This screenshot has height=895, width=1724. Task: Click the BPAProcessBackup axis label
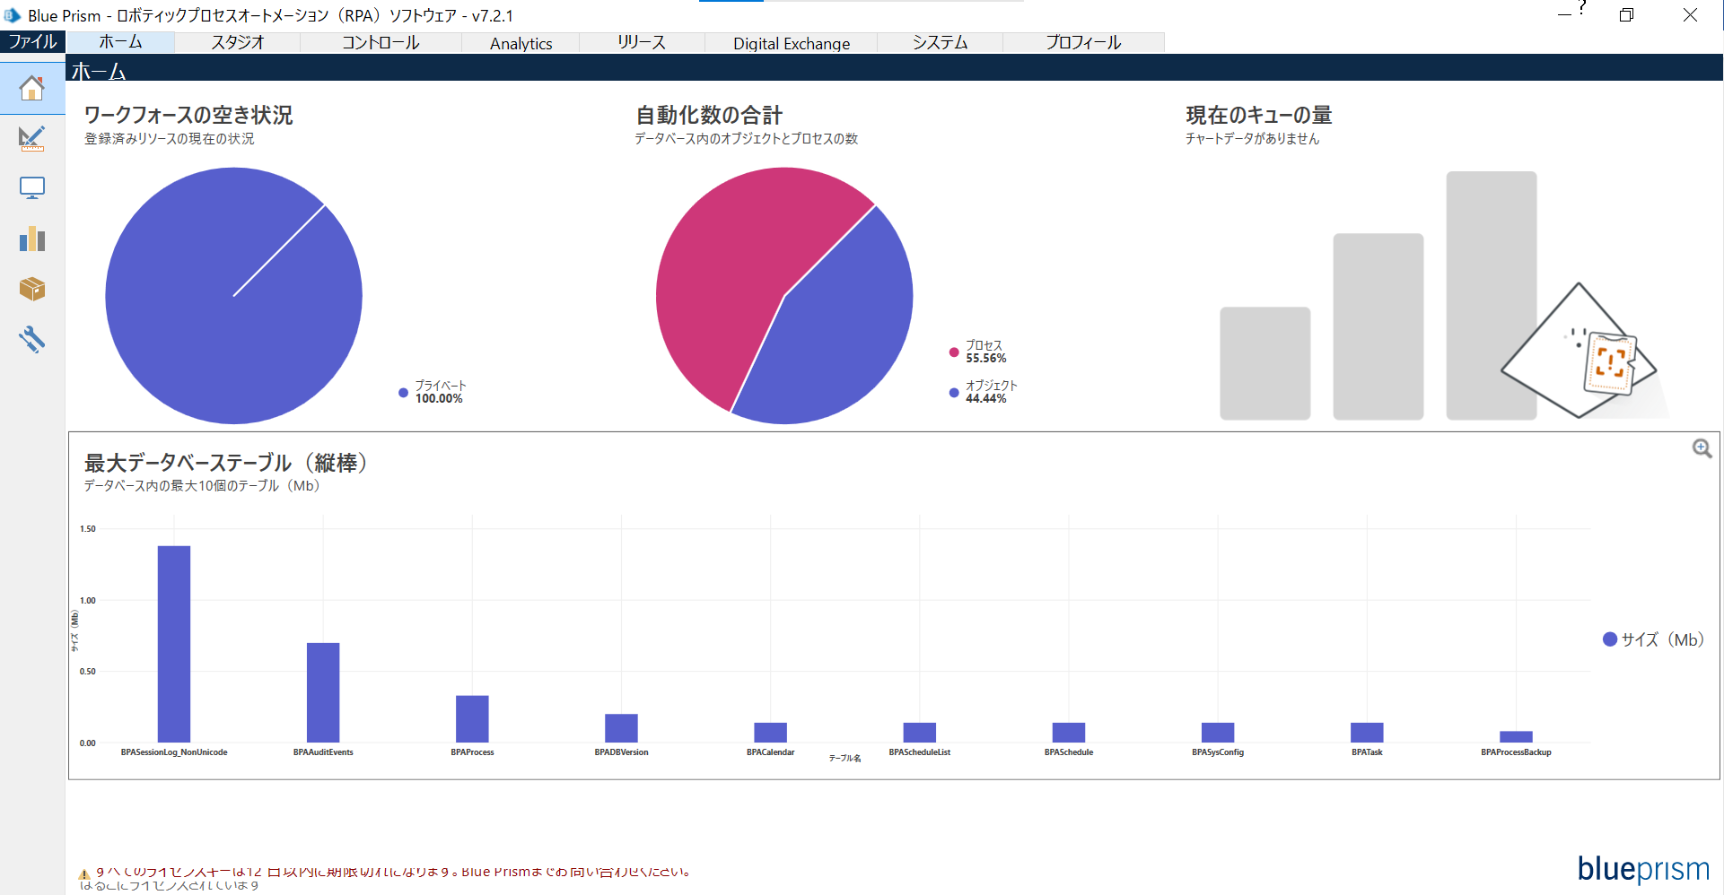[1516, 752]
